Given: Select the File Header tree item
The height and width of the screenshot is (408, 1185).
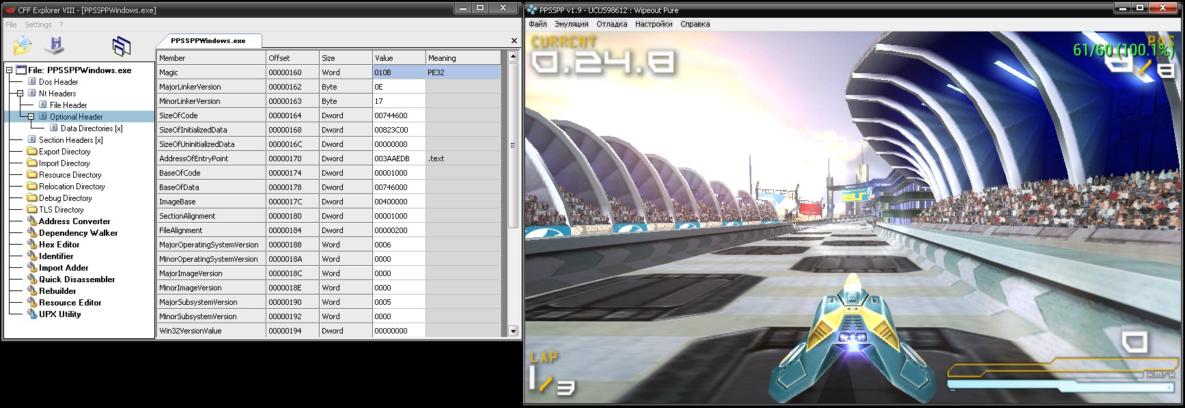Looking at the screenshot, I should [68, 105].
